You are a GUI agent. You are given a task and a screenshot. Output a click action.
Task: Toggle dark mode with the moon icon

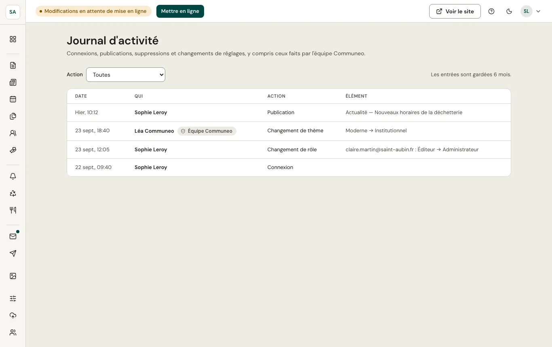[x=509, y=11]
